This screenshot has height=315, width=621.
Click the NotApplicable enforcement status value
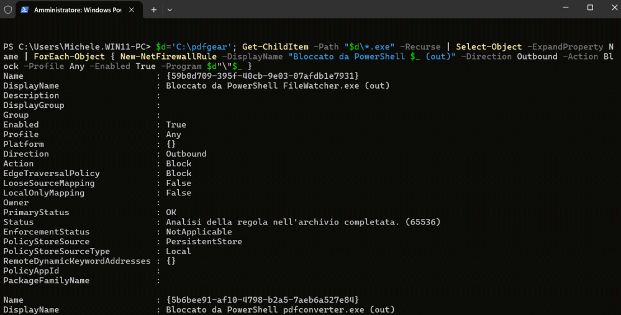tap(199, 232)
